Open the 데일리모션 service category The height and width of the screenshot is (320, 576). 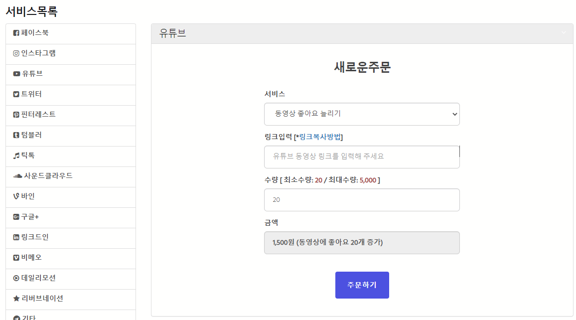point(71,279)
